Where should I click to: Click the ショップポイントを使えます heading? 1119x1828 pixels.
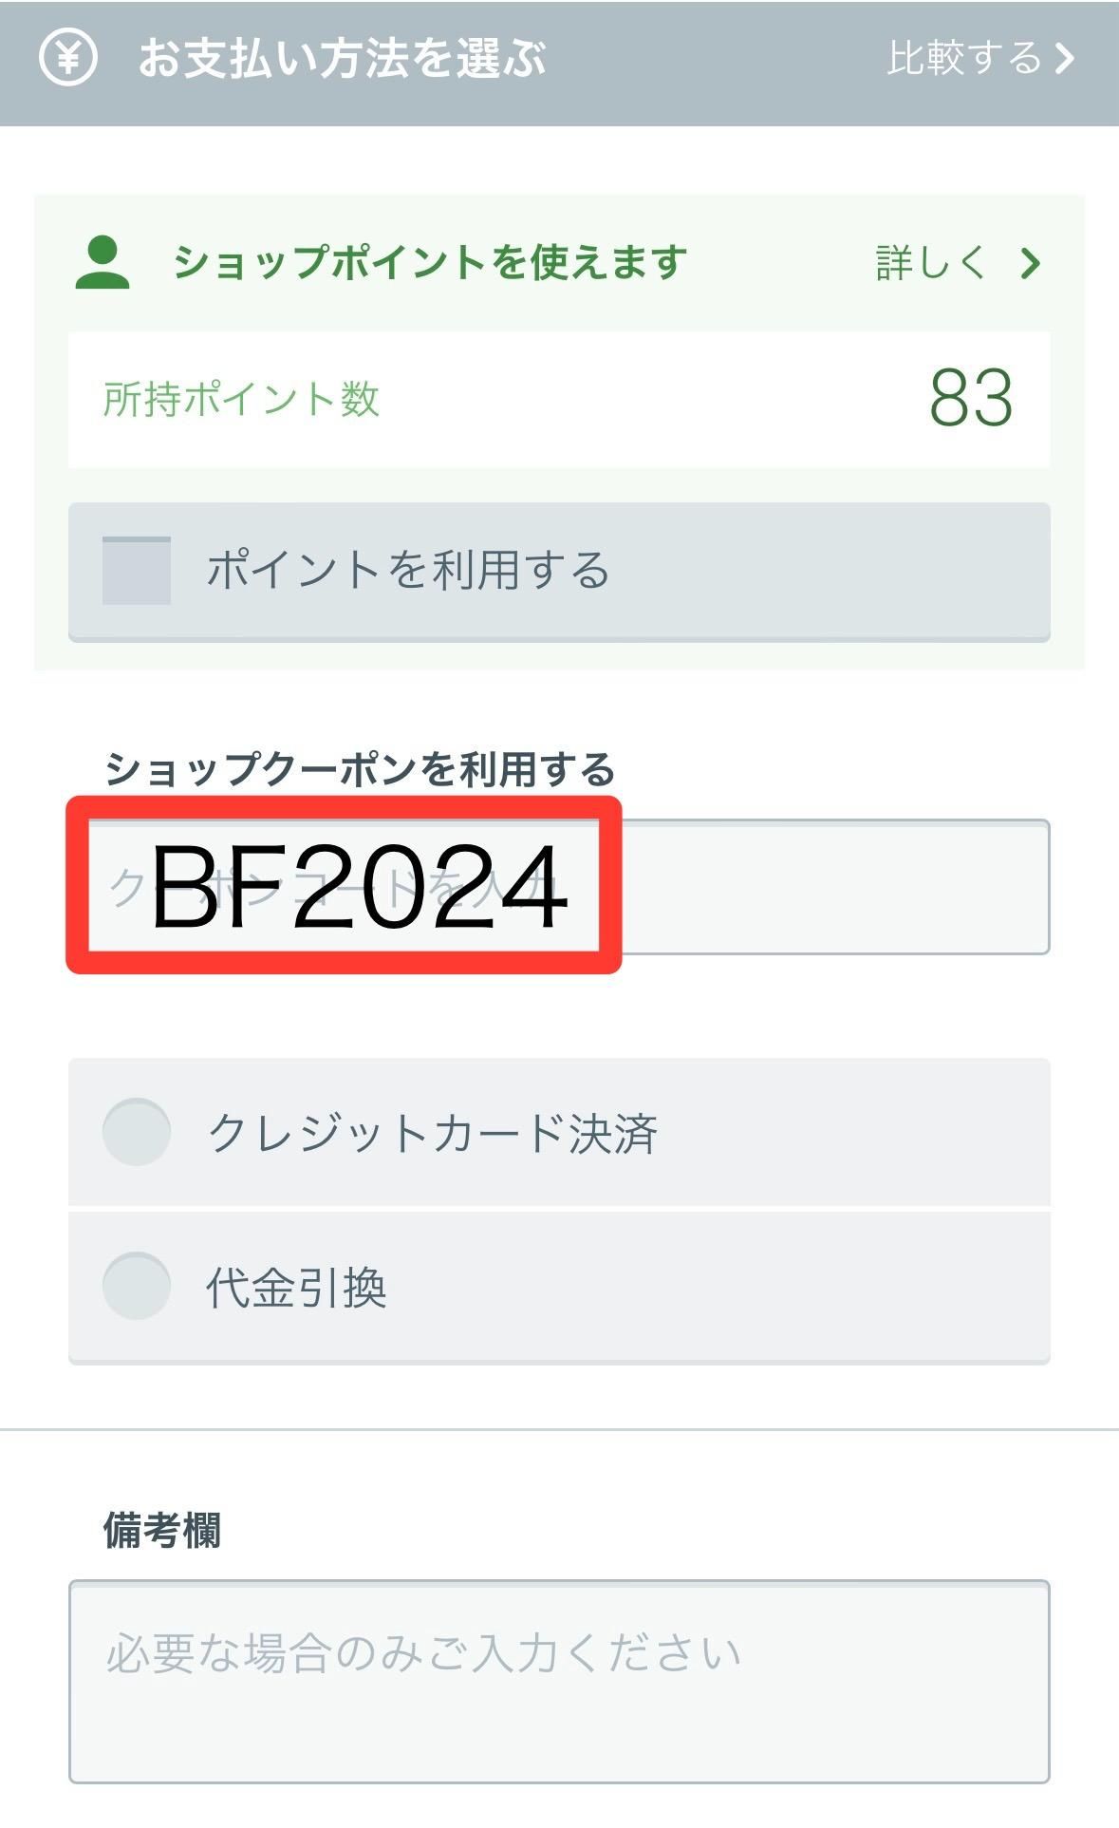[430, 262]
